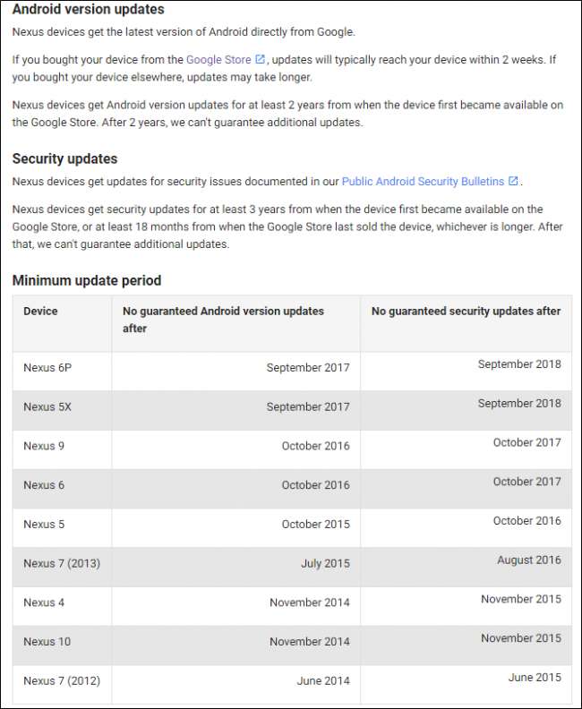Select the Nexus 9 device cell
582x709 pixels.
pyautogui.click(x=44, y=446)
